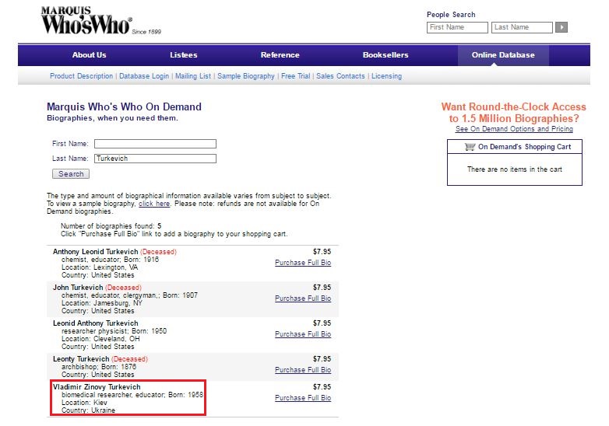609x426 pixels.
Task: Purchase Full Bio for Vladimir Zinovy Turkevich
Action: 303,398
